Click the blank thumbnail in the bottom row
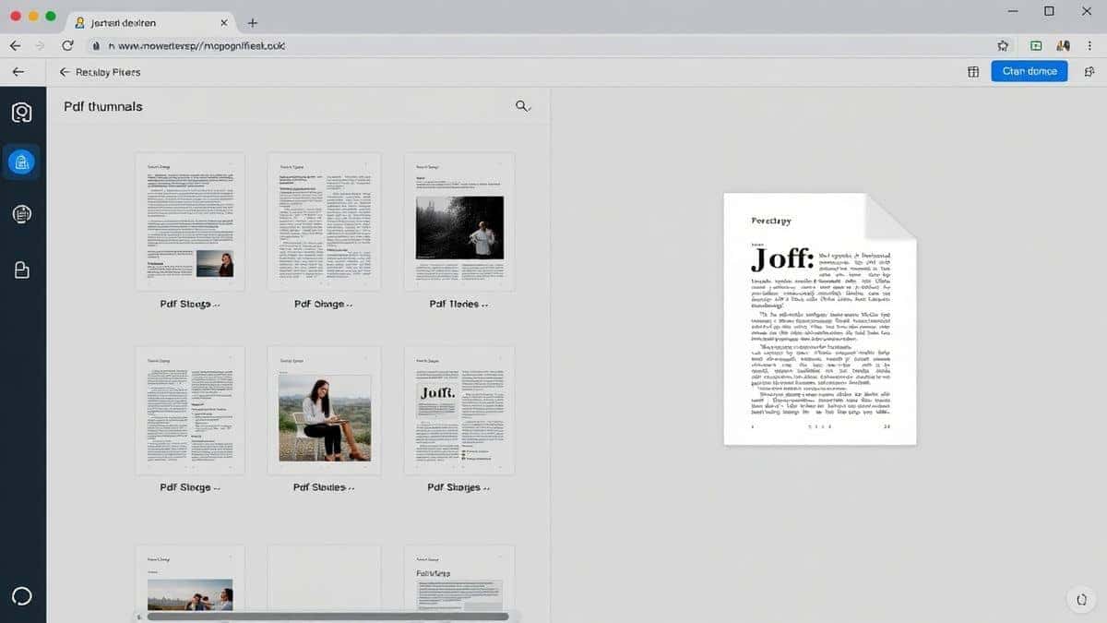1107x623 pixels. [324, 580]
